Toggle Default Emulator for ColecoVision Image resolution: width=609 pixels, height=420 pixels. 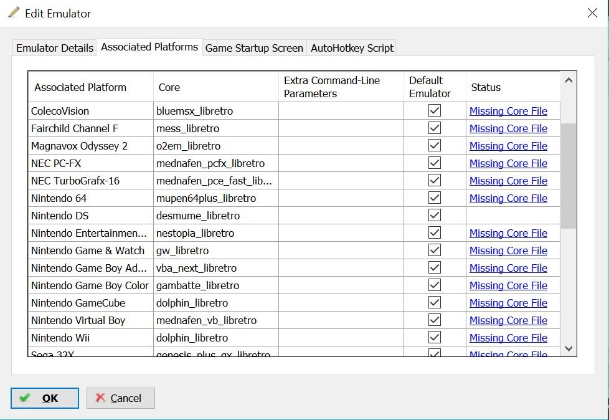[x=435, y=110]
